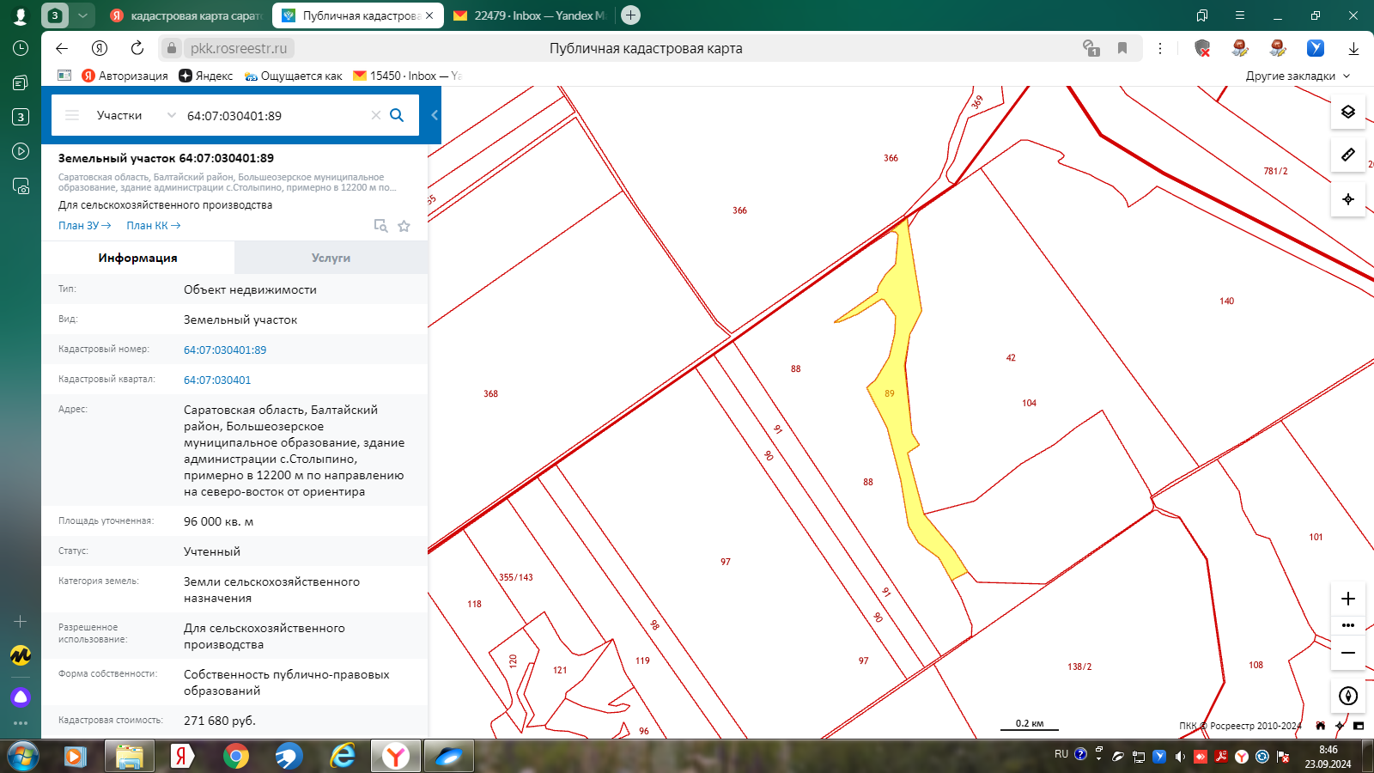Follow cadastral number 64:07:030401:89 link
Viewport: 1374px width, 773px height.
[x=225, y=350]
